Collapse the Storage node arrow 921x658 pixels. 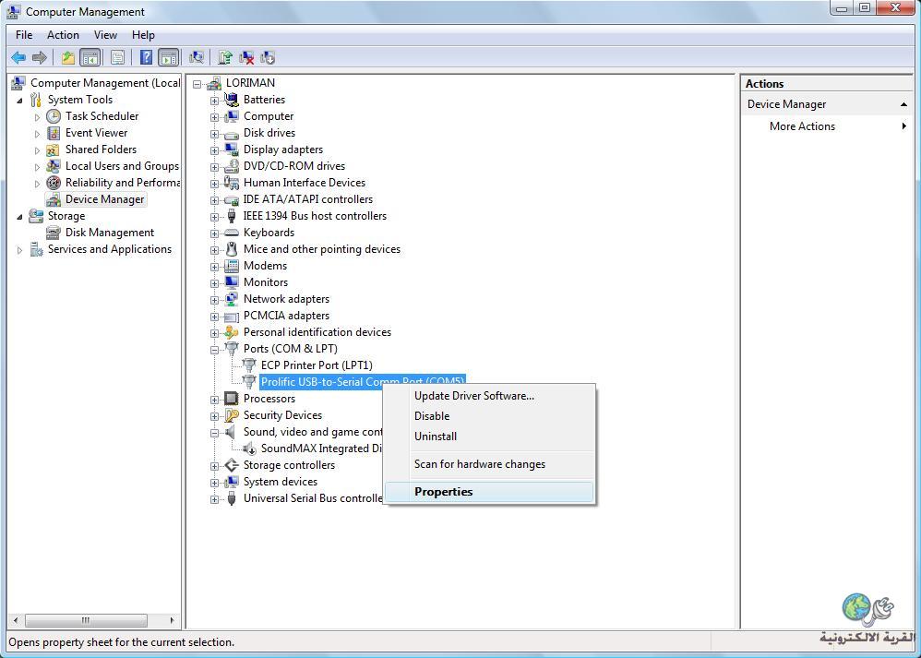(x=20, y=217)
